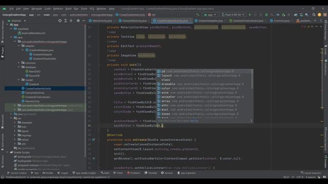Viewport: 328px width, 184px height.
Task: Click Collapse All icon in Project panel
Action: 71,20
